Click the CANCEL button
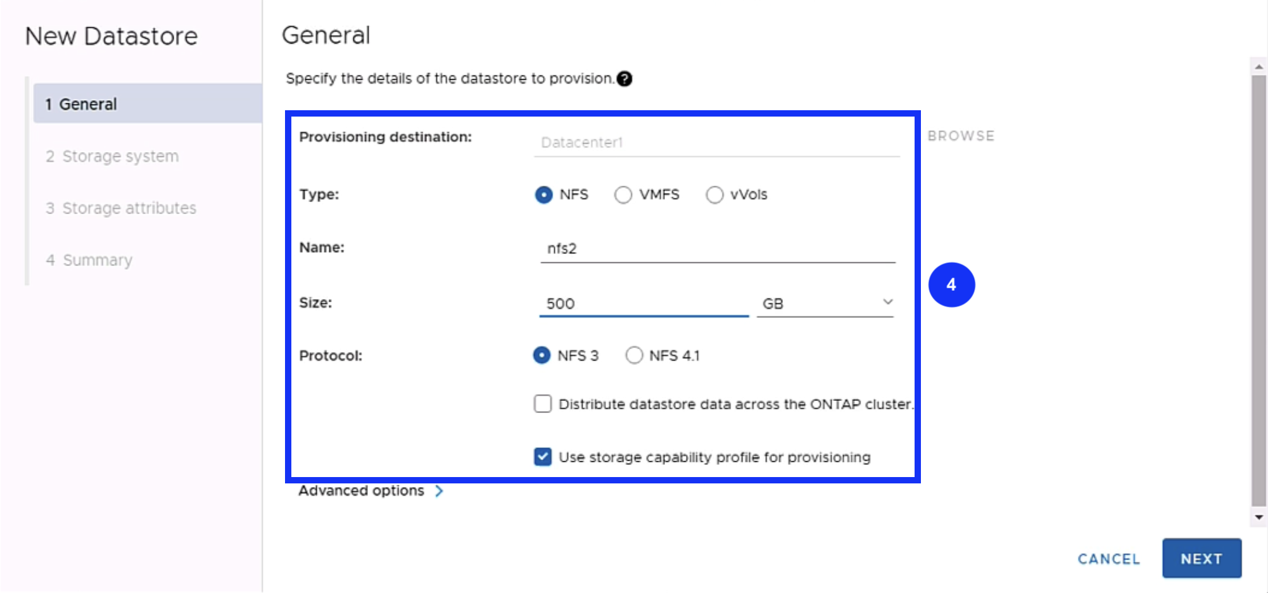 [x=1108, y=559]
